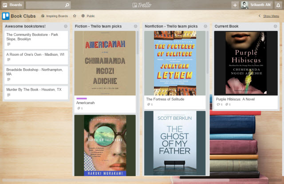Open Srikanth AN profile menu
The image size is (284, 184).
256,5
